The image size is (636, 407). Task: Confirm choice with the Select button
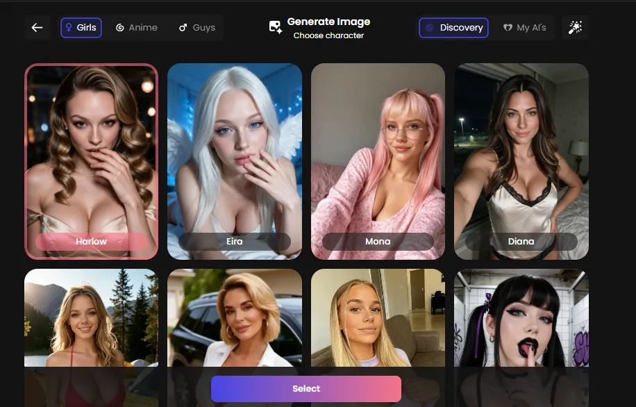click(306, 389)
